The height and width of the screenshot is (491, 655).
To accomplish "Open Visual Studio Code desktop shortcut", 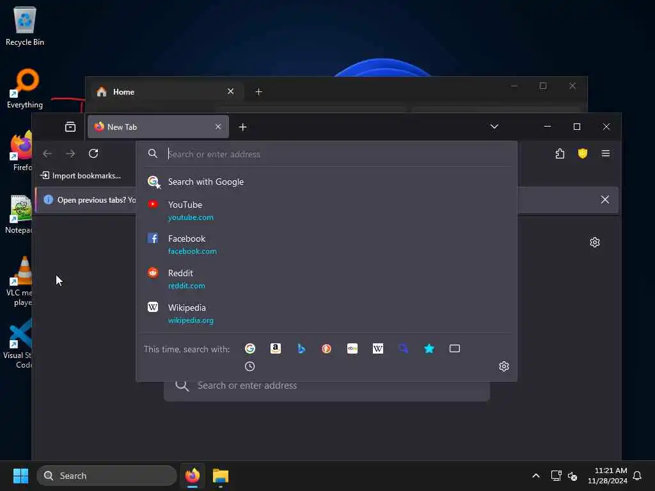I will [19, 343].
